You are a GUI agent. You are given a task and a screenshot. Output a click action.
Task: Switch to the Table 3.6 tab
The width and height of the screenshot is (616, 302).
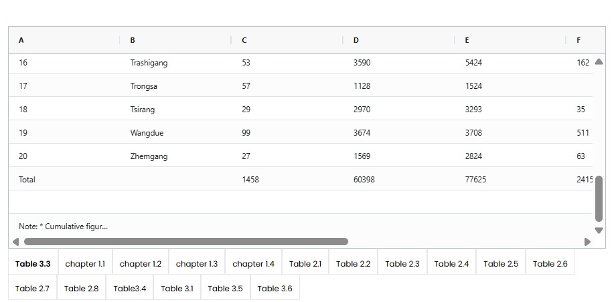275,289
